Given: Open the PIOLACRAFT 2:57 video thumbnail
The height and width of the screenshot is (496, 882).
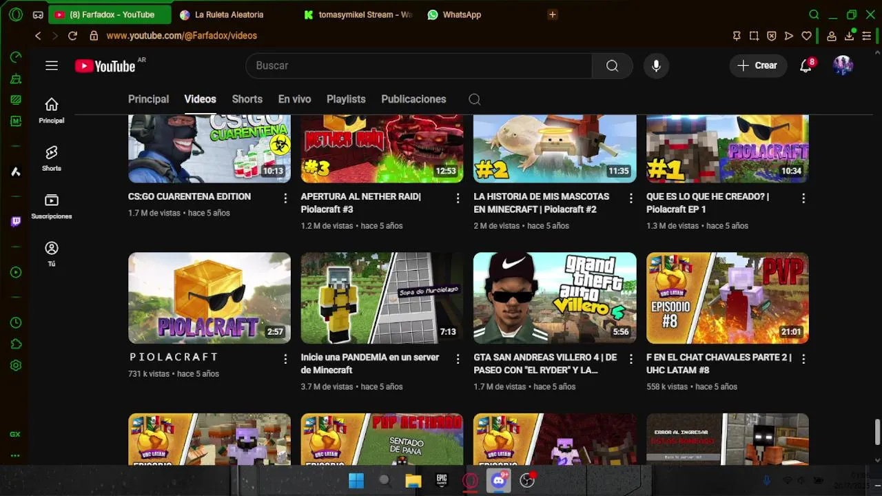Looking at the screenshot, I should (x=209, y=298).
